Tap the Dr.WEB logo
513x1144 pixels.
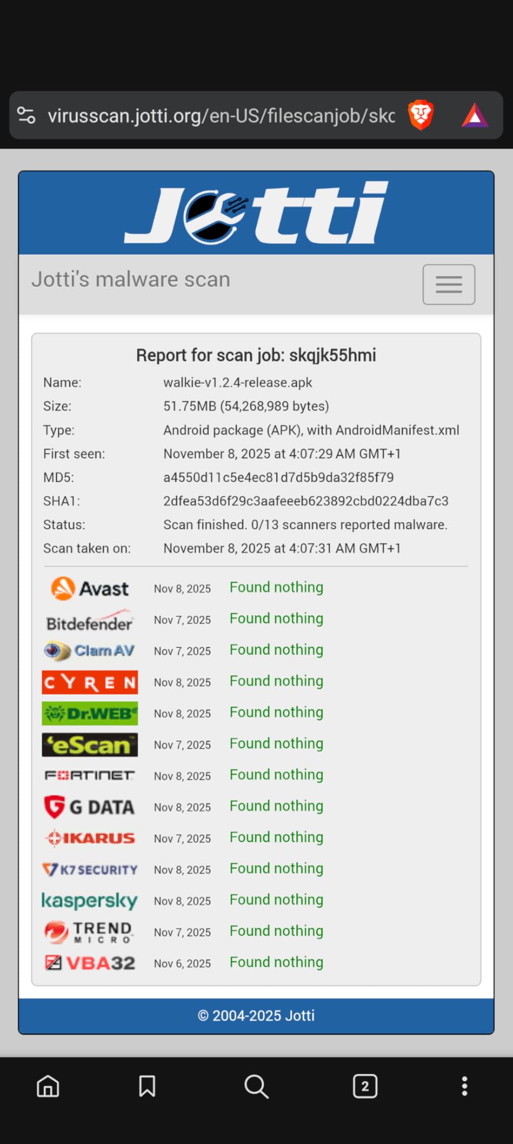pyautogui.click(x=90, y=713)
